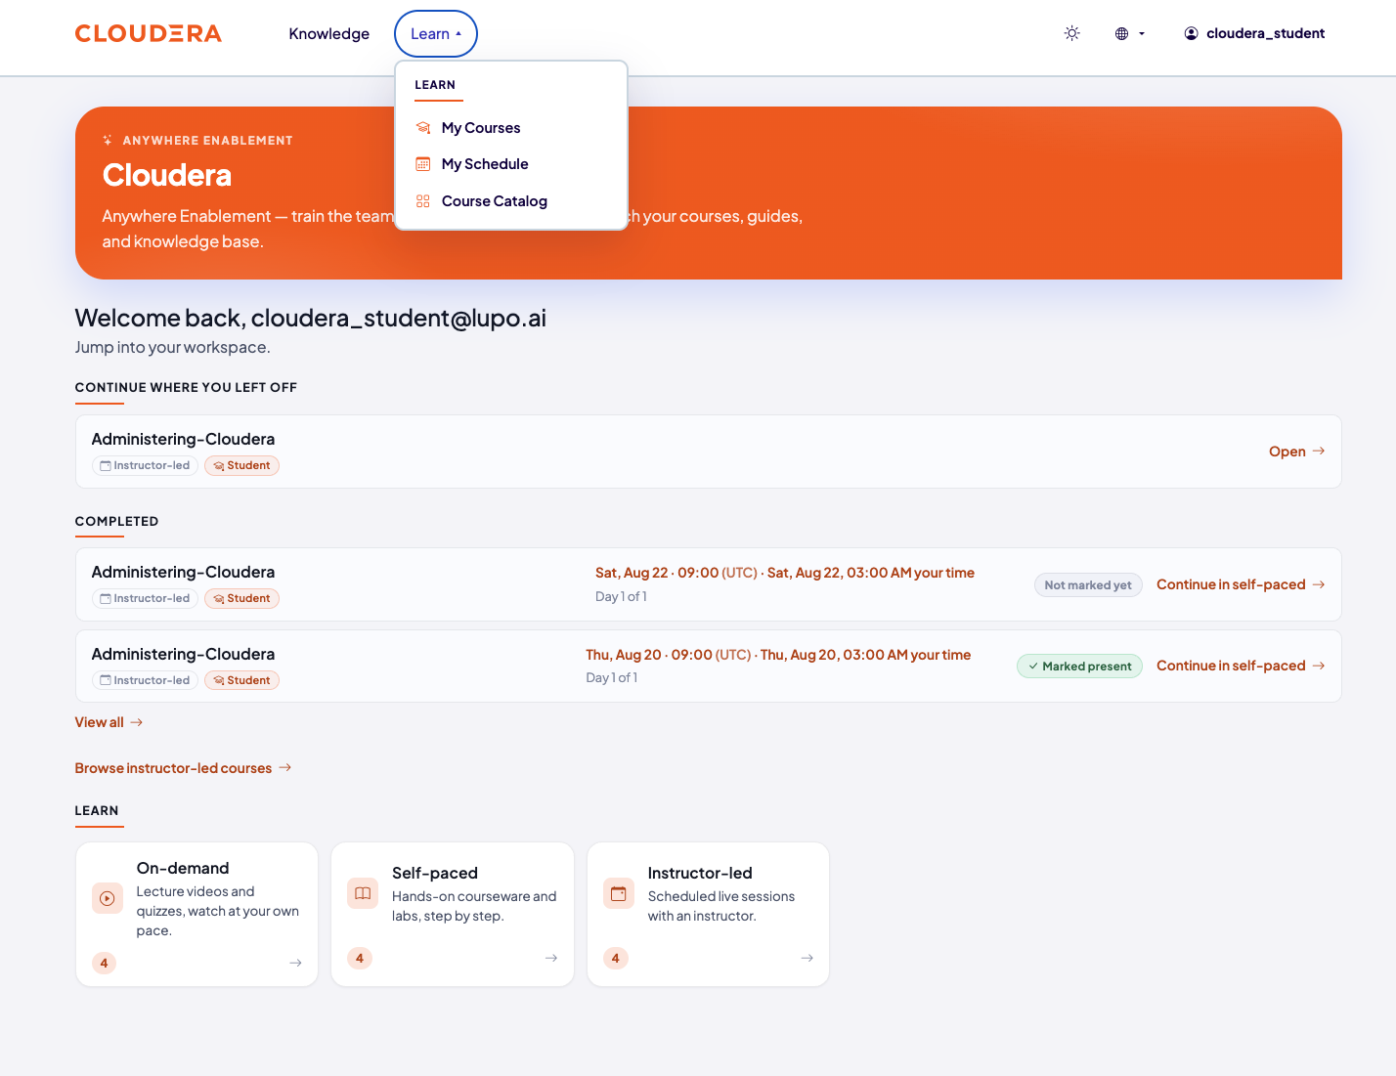Click the arrow beside Browse instructor-led courses

285,768
